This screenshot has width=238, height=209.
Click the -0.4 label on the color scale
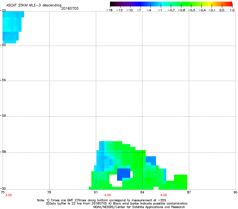click(202, 10)
